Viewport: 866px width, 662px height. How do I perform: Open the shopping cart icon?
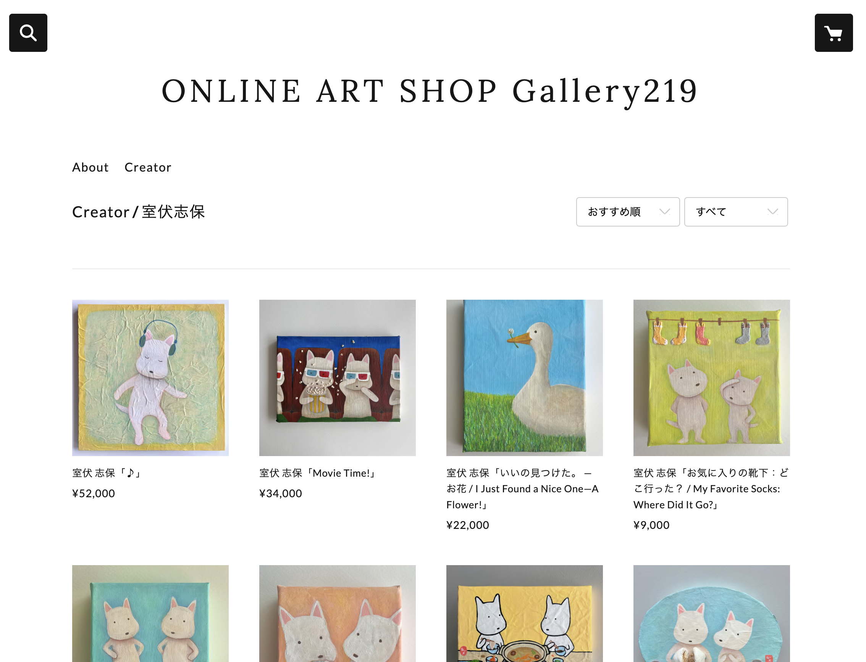pyautogui.click(x=833, y=33)
